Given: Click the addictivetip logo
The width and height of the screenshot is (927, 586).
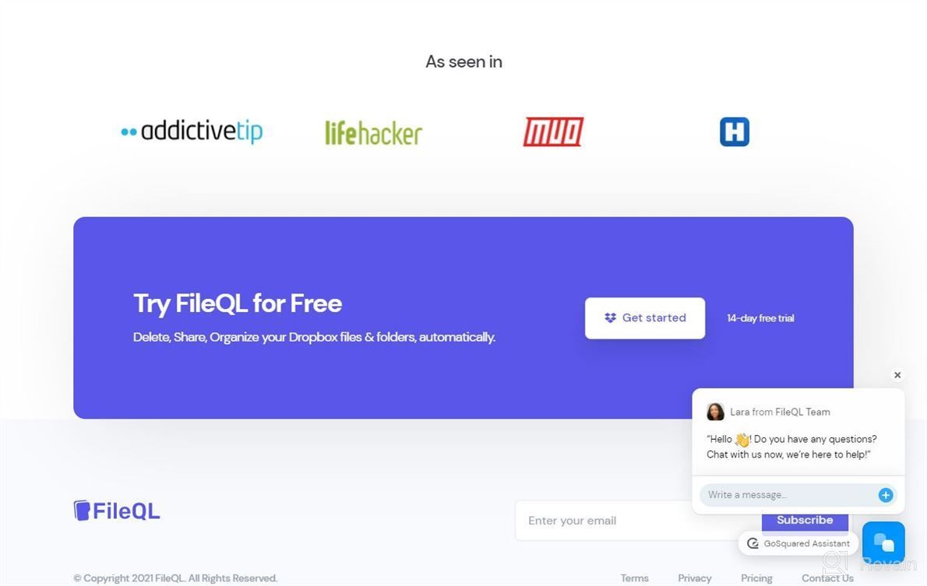Looking at the screenshot, I should click(192, 132).
